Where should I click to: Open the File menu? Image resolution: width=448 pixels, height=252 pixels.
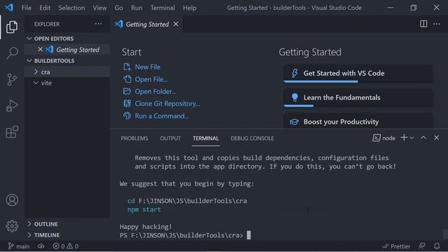(27, 8)
